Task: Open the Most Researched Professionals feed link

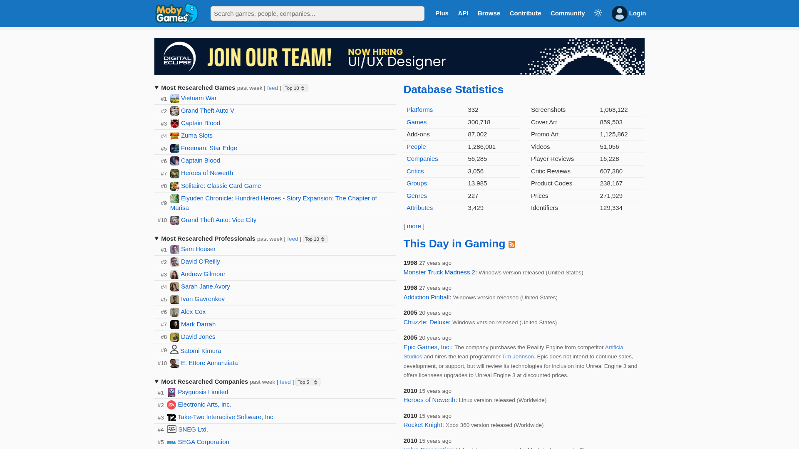Action: [x=293, y=239]
